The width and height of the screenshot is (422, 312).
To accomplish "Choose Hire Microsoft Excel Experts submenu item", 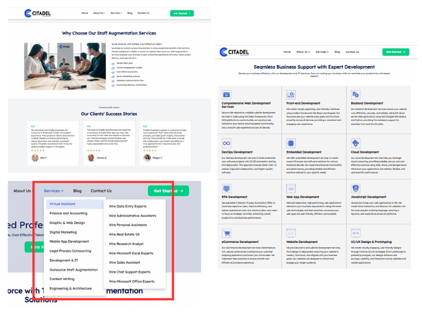I will tap(131, 253).
